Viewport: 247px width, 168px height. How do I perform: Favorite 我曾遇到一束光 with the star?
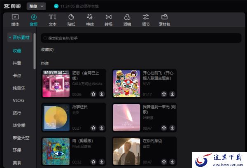pos(164,128)
